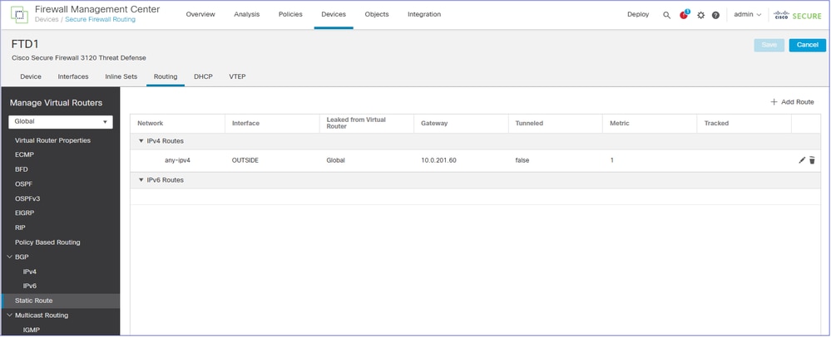Select Static Route in the sidebar

click(60, 301)
